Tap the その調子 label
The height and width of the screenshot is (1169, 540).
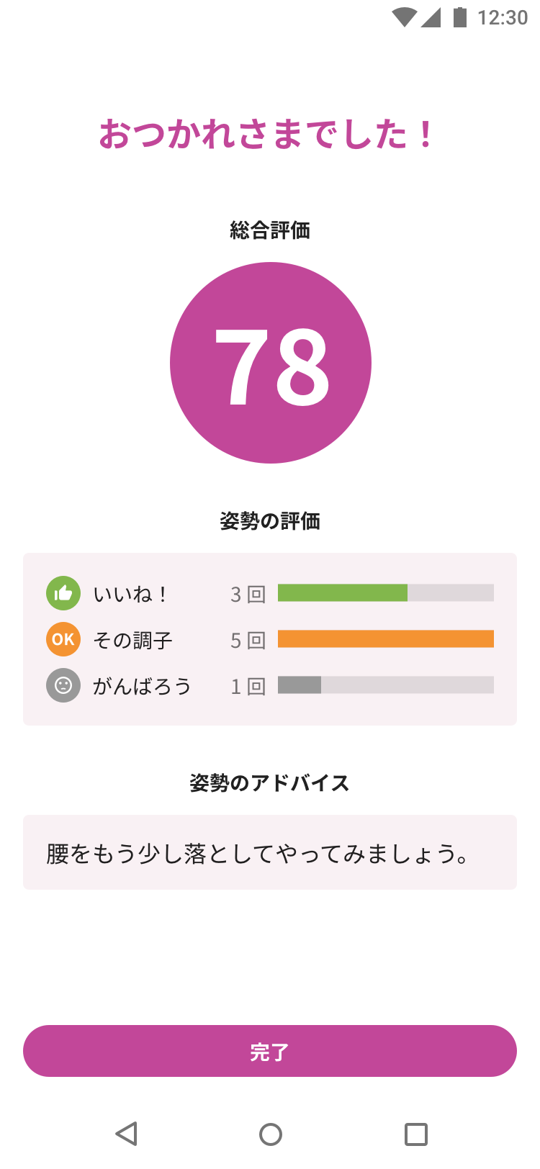tap(133, 640)
